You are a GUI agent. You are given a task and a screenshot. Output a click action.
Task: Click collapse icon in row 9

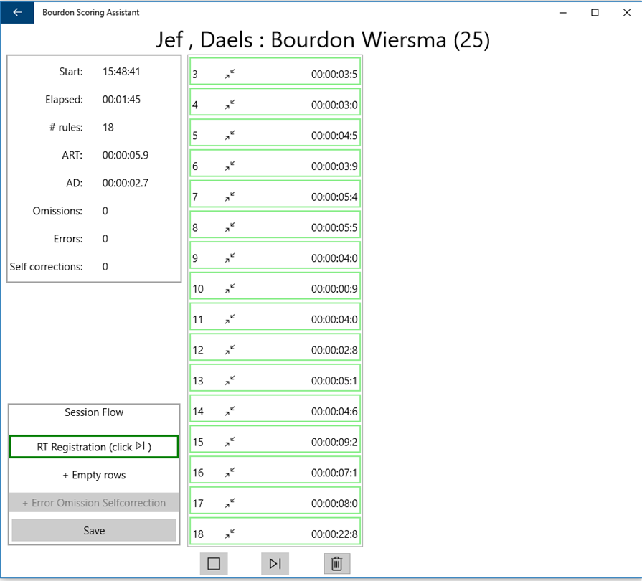click(230, 258)
